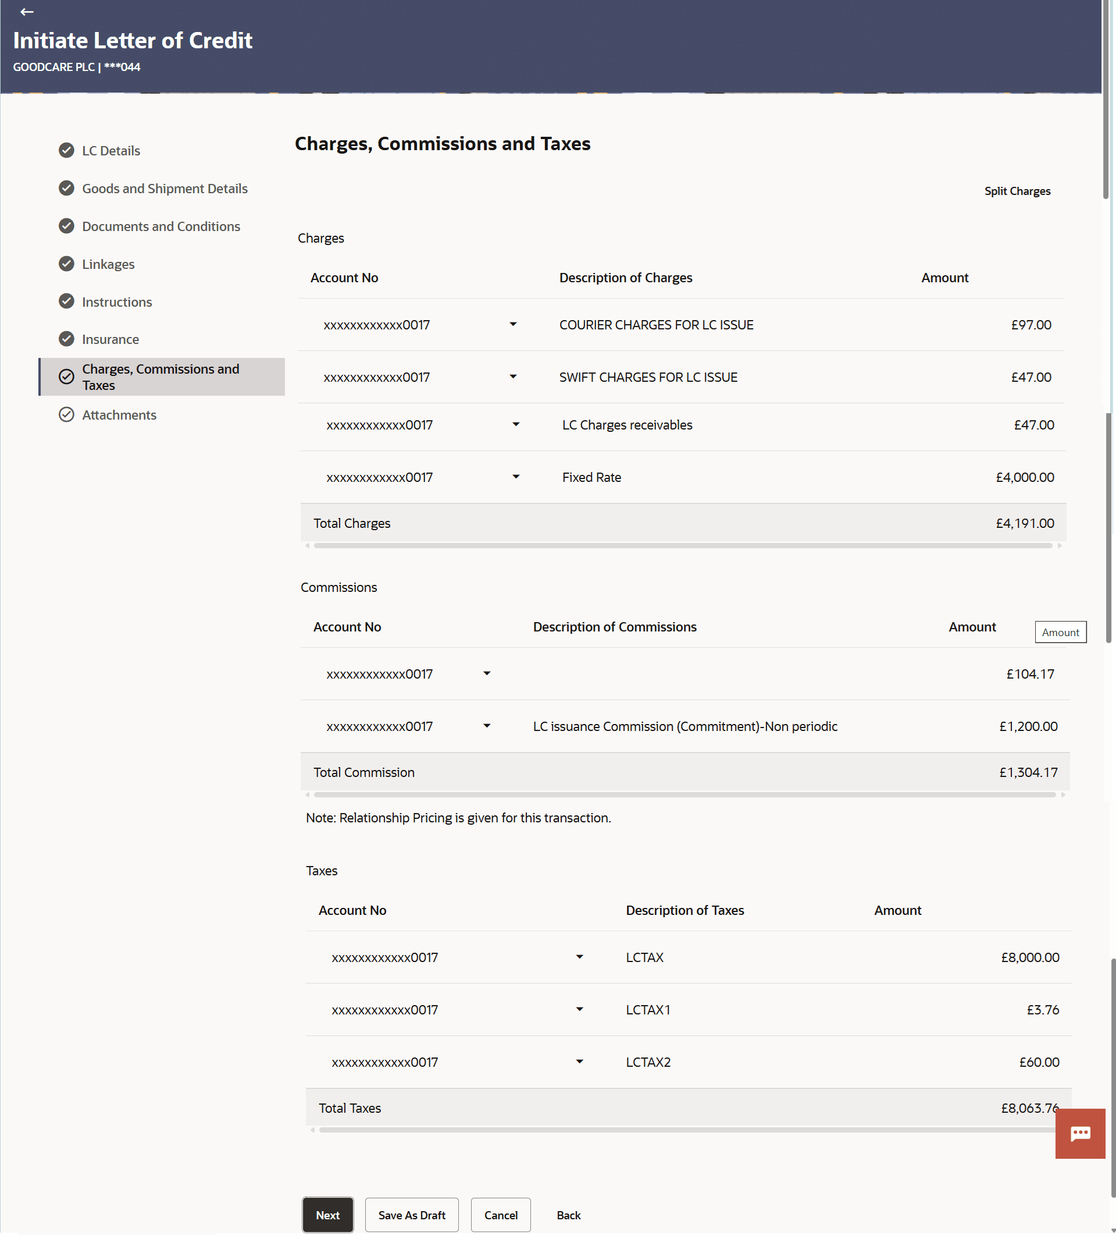
Task: Click the back arrow icon in header
Action: click(x=26, y=12)
